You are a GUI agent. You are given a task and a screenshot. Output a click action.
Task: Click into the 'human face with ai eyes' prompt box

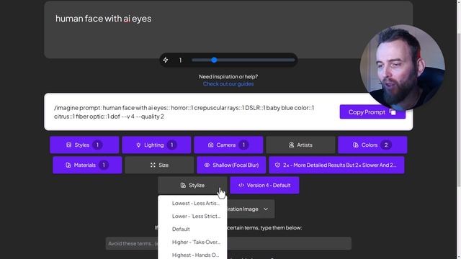point(228,29)
